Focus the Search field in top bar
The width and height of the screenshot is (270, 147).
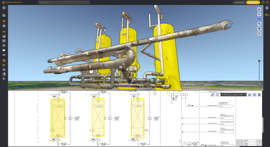64,2
